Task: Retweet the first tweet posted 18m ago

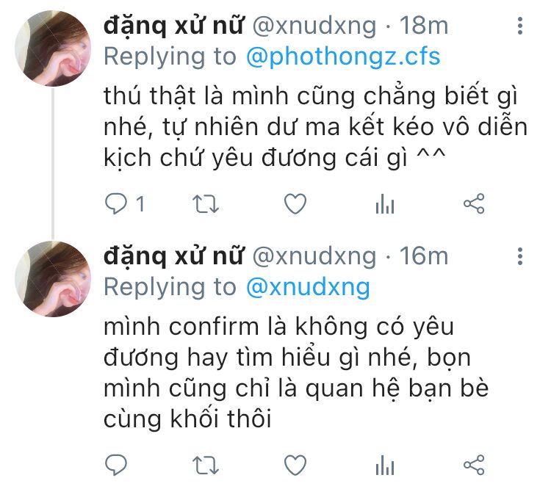Action: 206,204
